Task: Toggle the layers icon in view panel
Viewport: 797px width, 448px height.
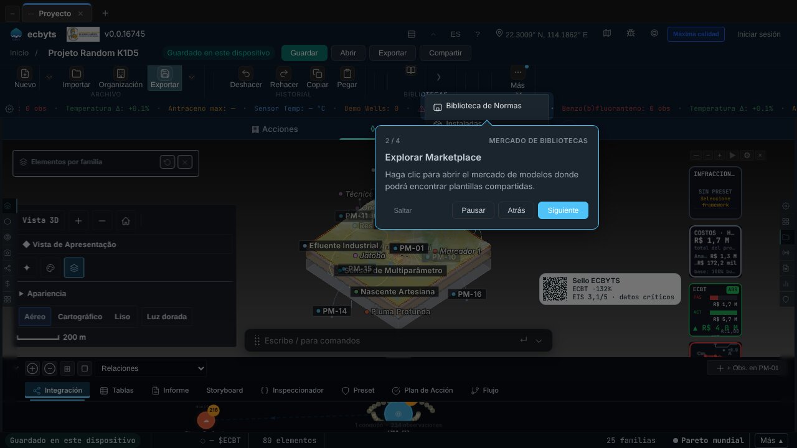Action: (74, 268)
